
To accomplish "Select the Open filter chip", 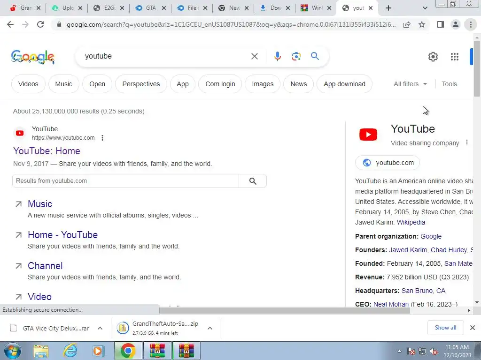I will click(x=97, y=84).
